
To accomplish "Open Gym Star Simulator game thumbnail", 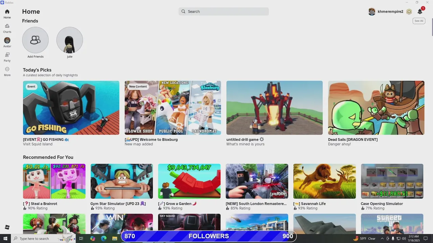I will pyautogui.click(x=122, y=181).
